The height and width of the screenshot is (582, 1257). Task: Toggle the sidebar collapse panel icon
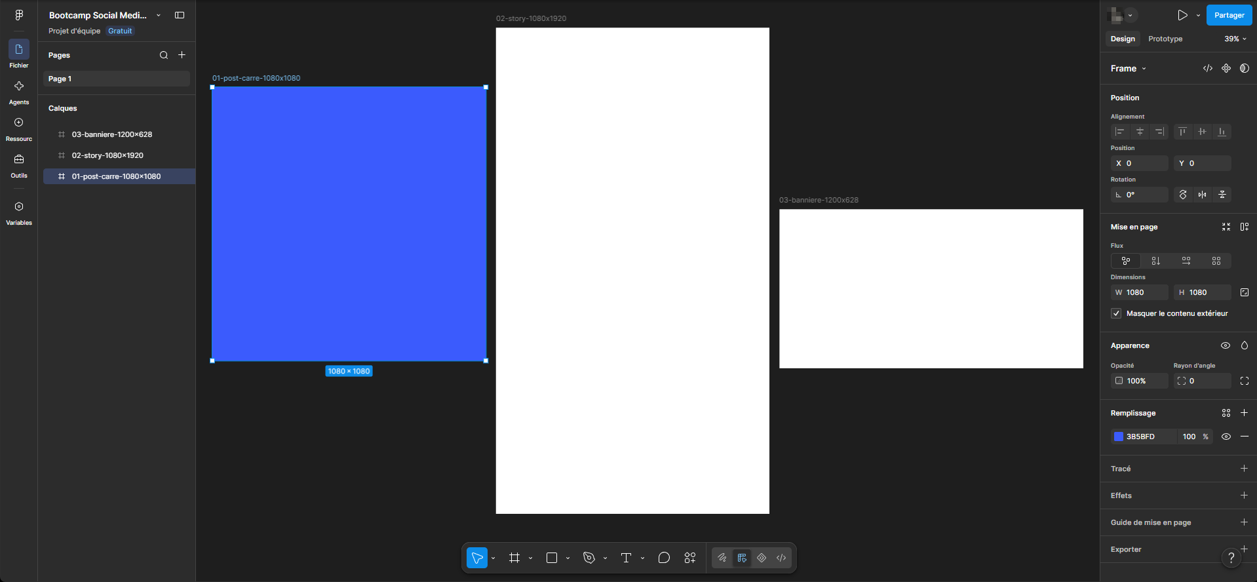(x=180, y=15)
